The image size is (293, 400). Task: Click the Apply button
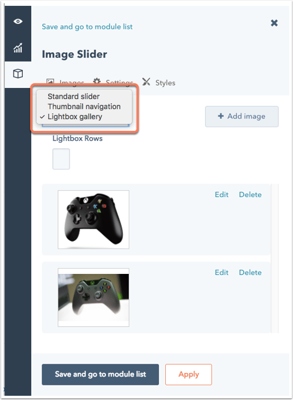click(x=189, y=374)
